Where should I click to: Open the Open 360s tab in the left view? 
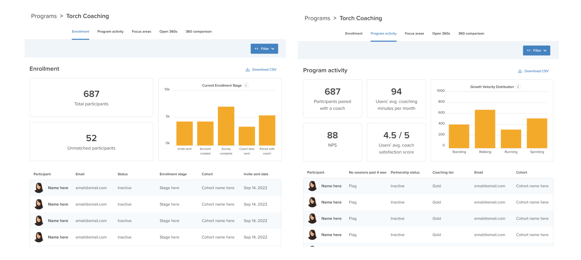coord(168,31)
